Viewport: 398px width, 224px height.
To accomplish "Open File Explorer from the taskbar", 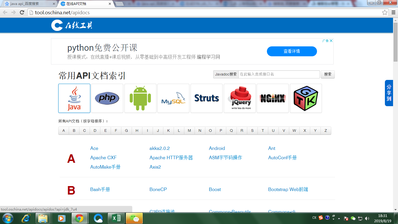I will (43, 218).
